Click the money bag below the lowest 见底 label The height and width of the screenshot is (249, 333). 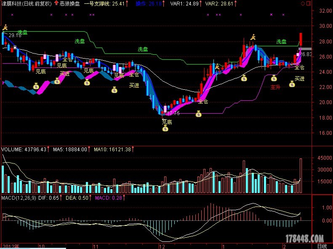[165, 128]
